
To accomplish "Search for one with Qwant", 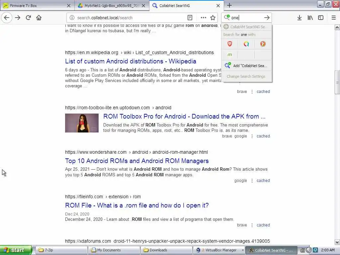I will [246, 44].
